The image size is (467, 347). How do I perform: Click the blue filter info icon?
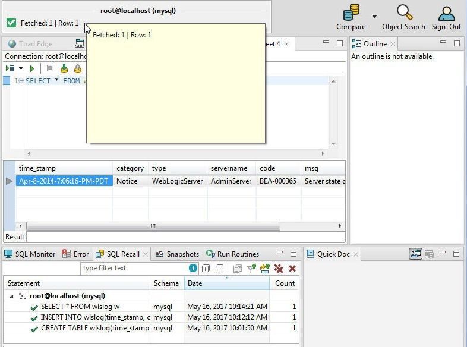click(x=193, y=268)
